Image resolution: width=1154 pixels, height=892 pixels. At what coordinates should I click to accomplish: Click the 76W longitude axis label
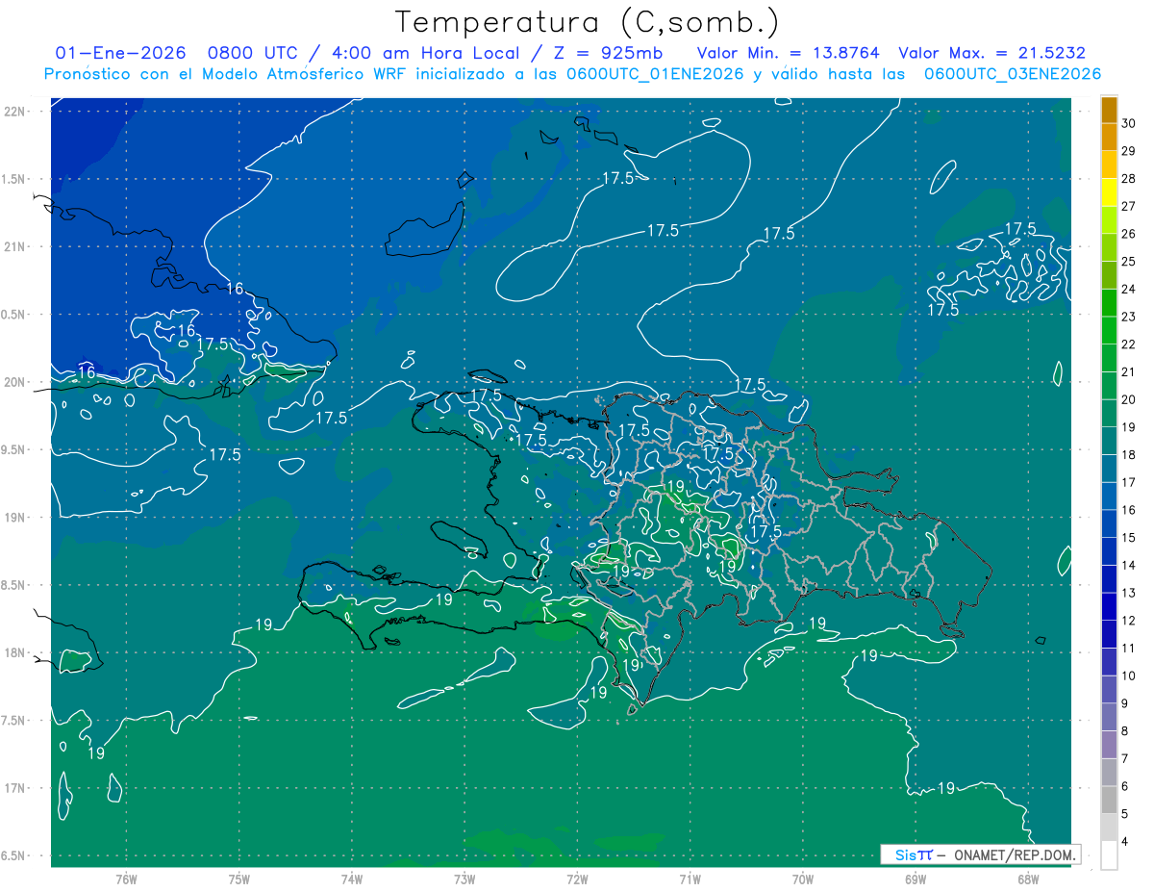pyautogui.click(x=126, y=879)
